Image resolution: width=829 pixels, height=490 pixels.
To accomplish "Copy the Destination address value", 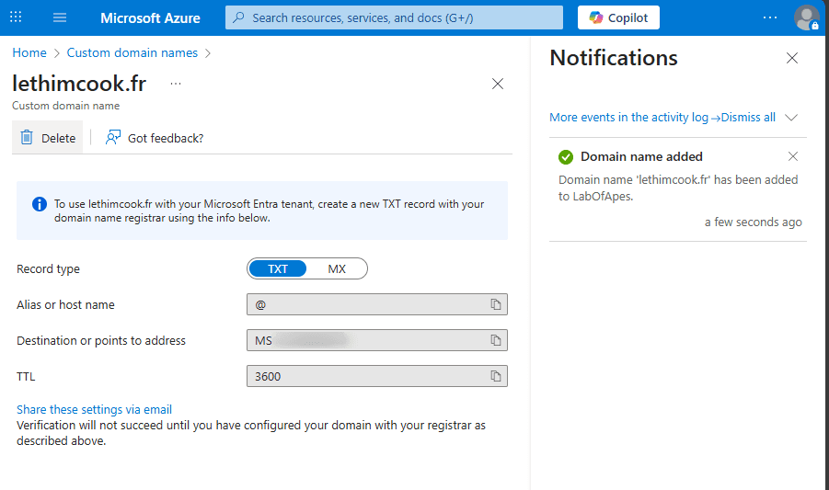I will [x=495, y=340].
